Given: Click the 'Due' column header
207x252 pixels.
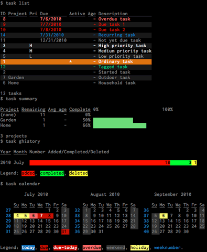Looking at the screenshot, I should [44, 14].
